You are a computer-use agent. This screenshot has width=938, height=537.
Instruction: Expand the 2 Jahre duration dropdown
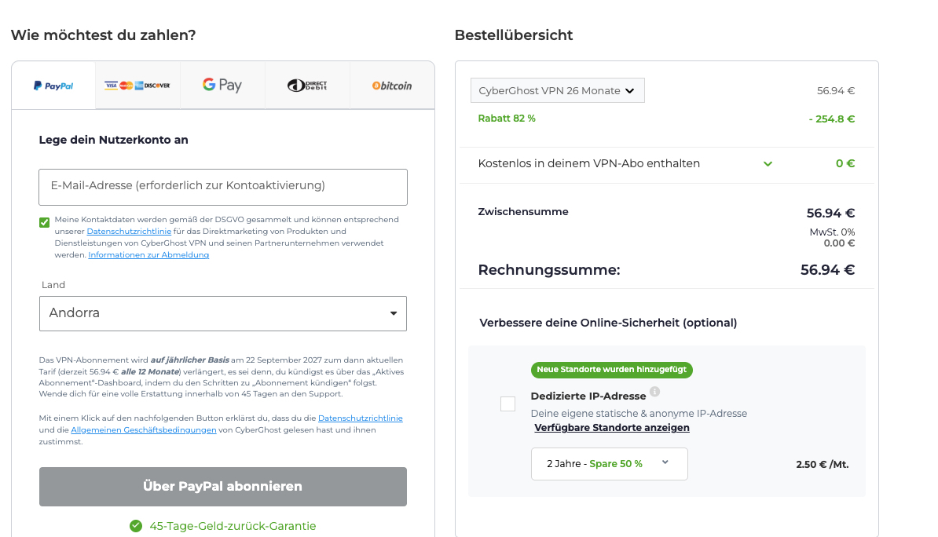[x=609, y=464]
